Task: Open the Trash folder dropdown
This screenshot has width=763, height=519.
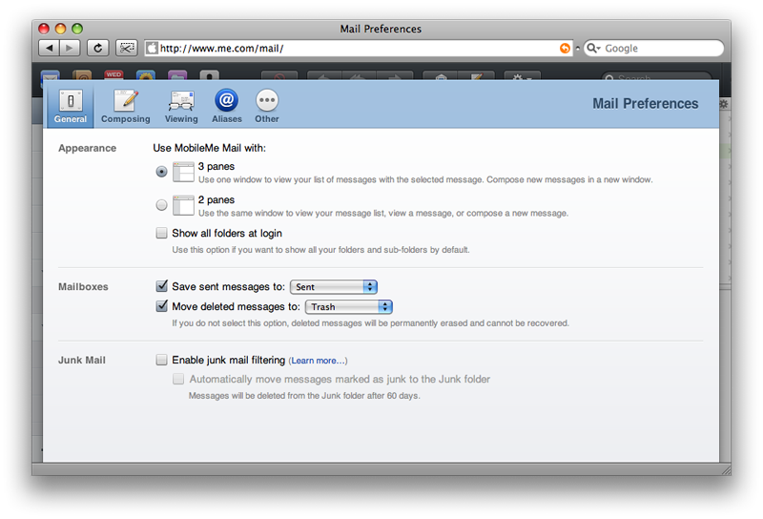Action: tap(349, 307)
